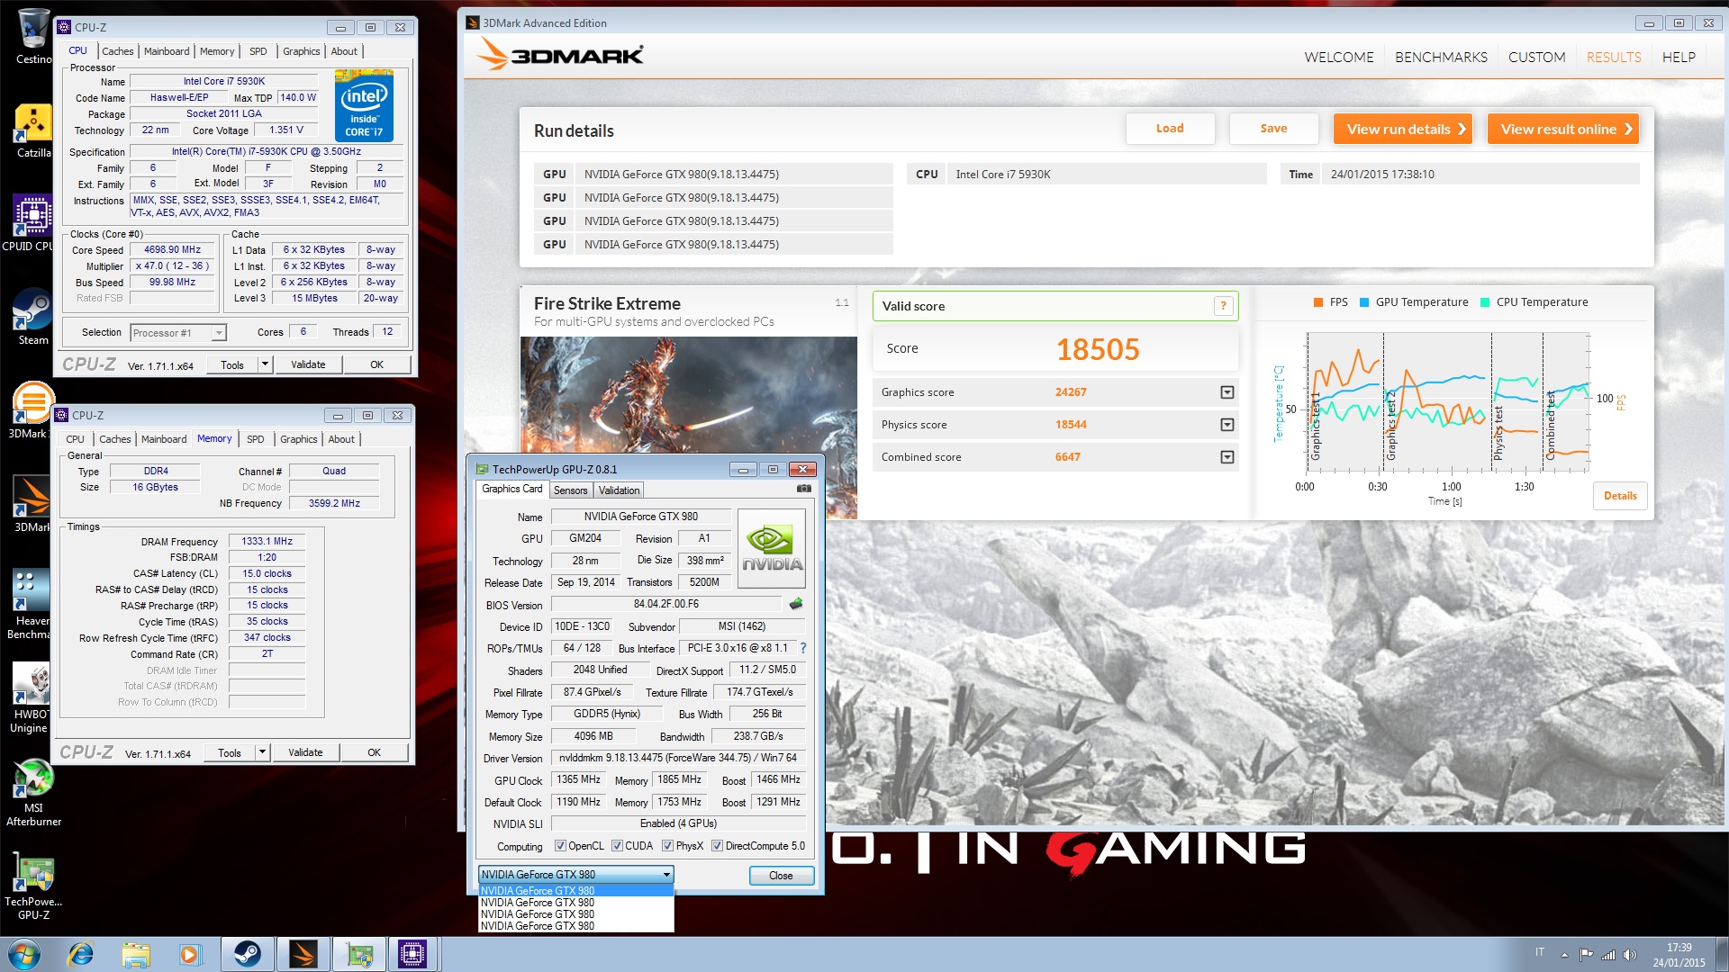
Task: Expand the Combined score details
Action: [x=1227, y=457]
